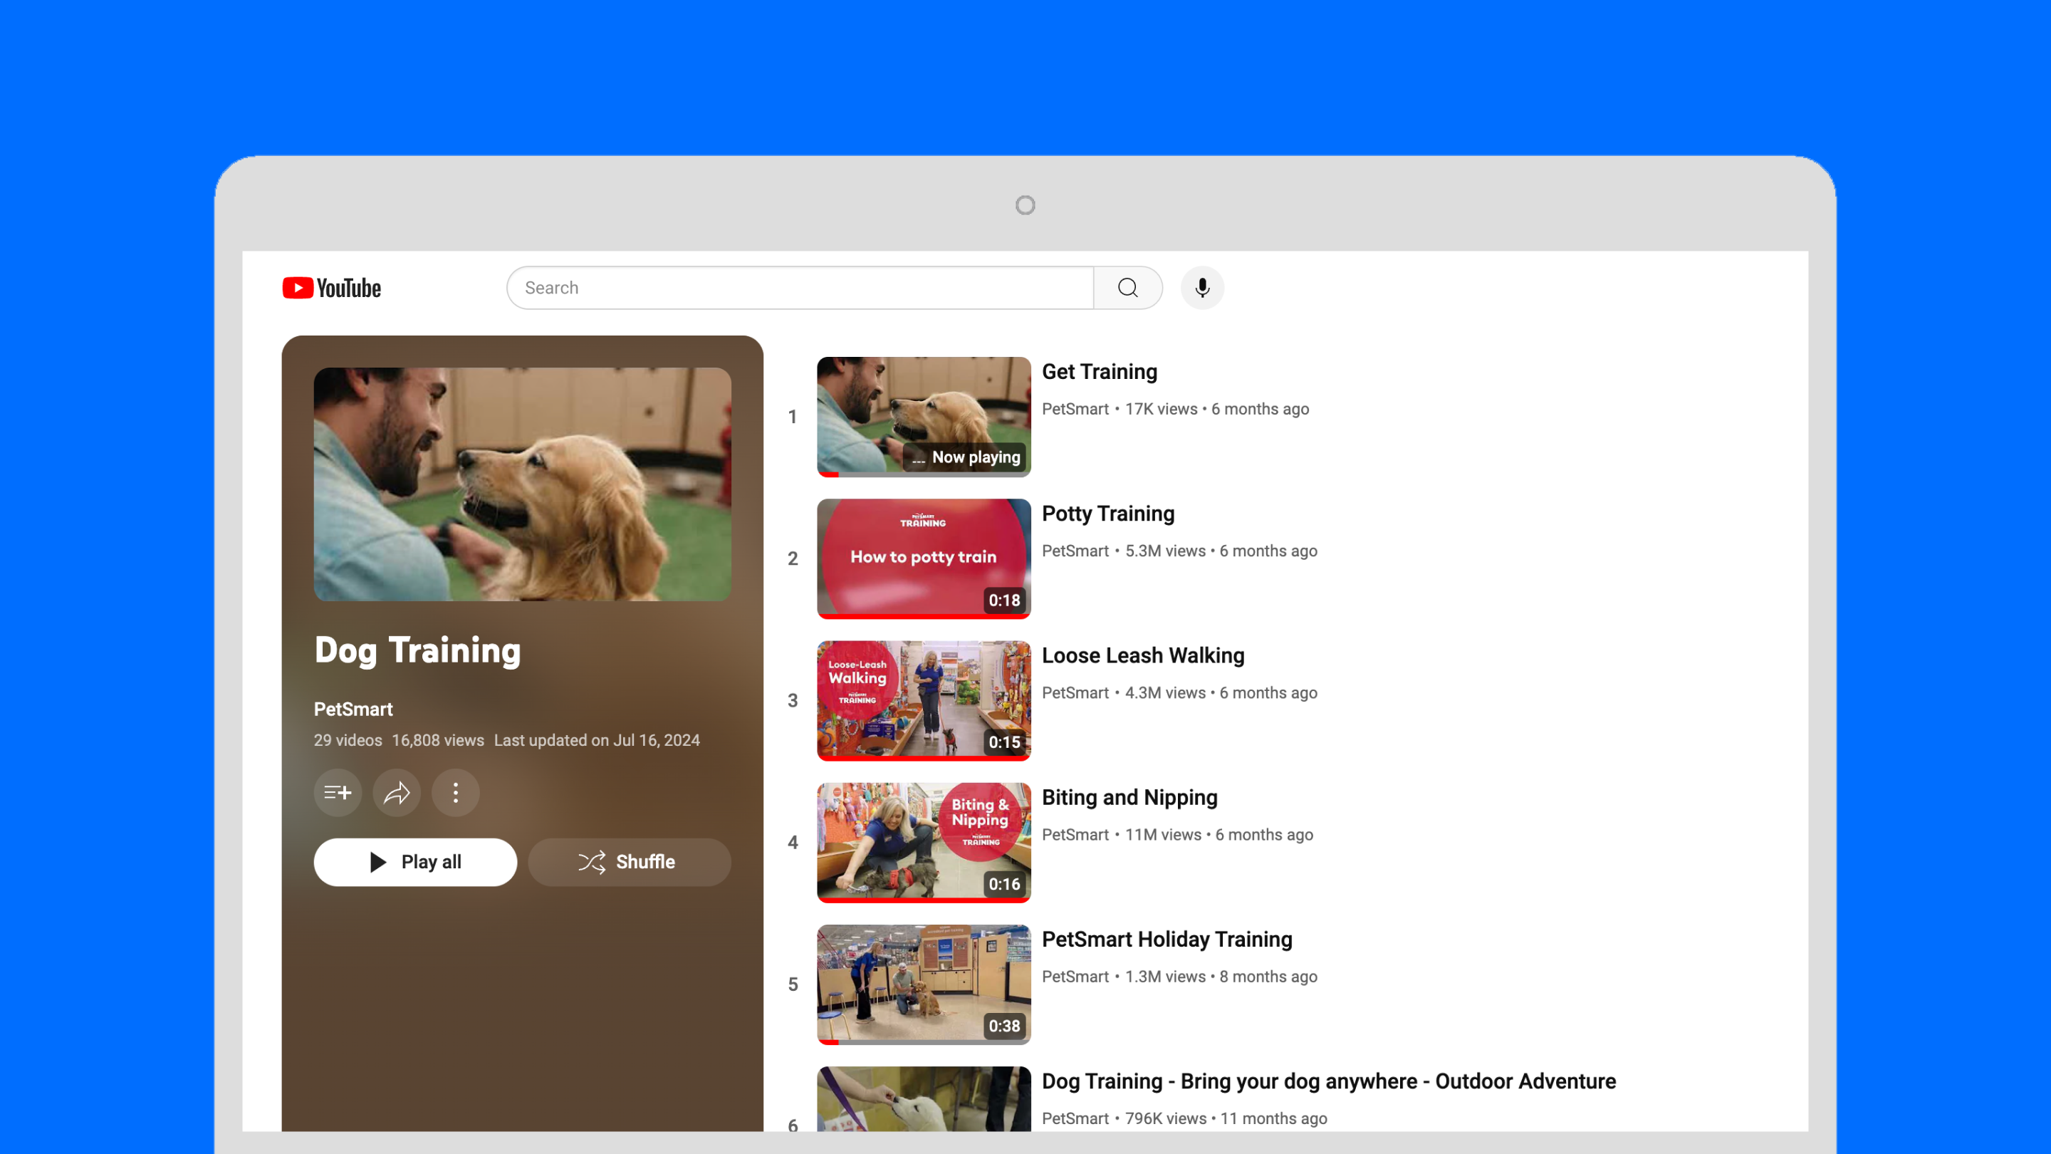The width and height of the screenshot is (2051, 1154).
Task: Open Loose Leash Walking thumbnail
Action: [x=924, y=700]
